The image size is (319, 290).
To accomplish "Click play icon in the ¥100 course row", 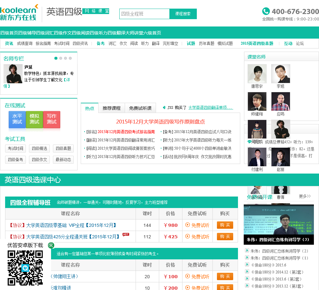I will (188, 276).
